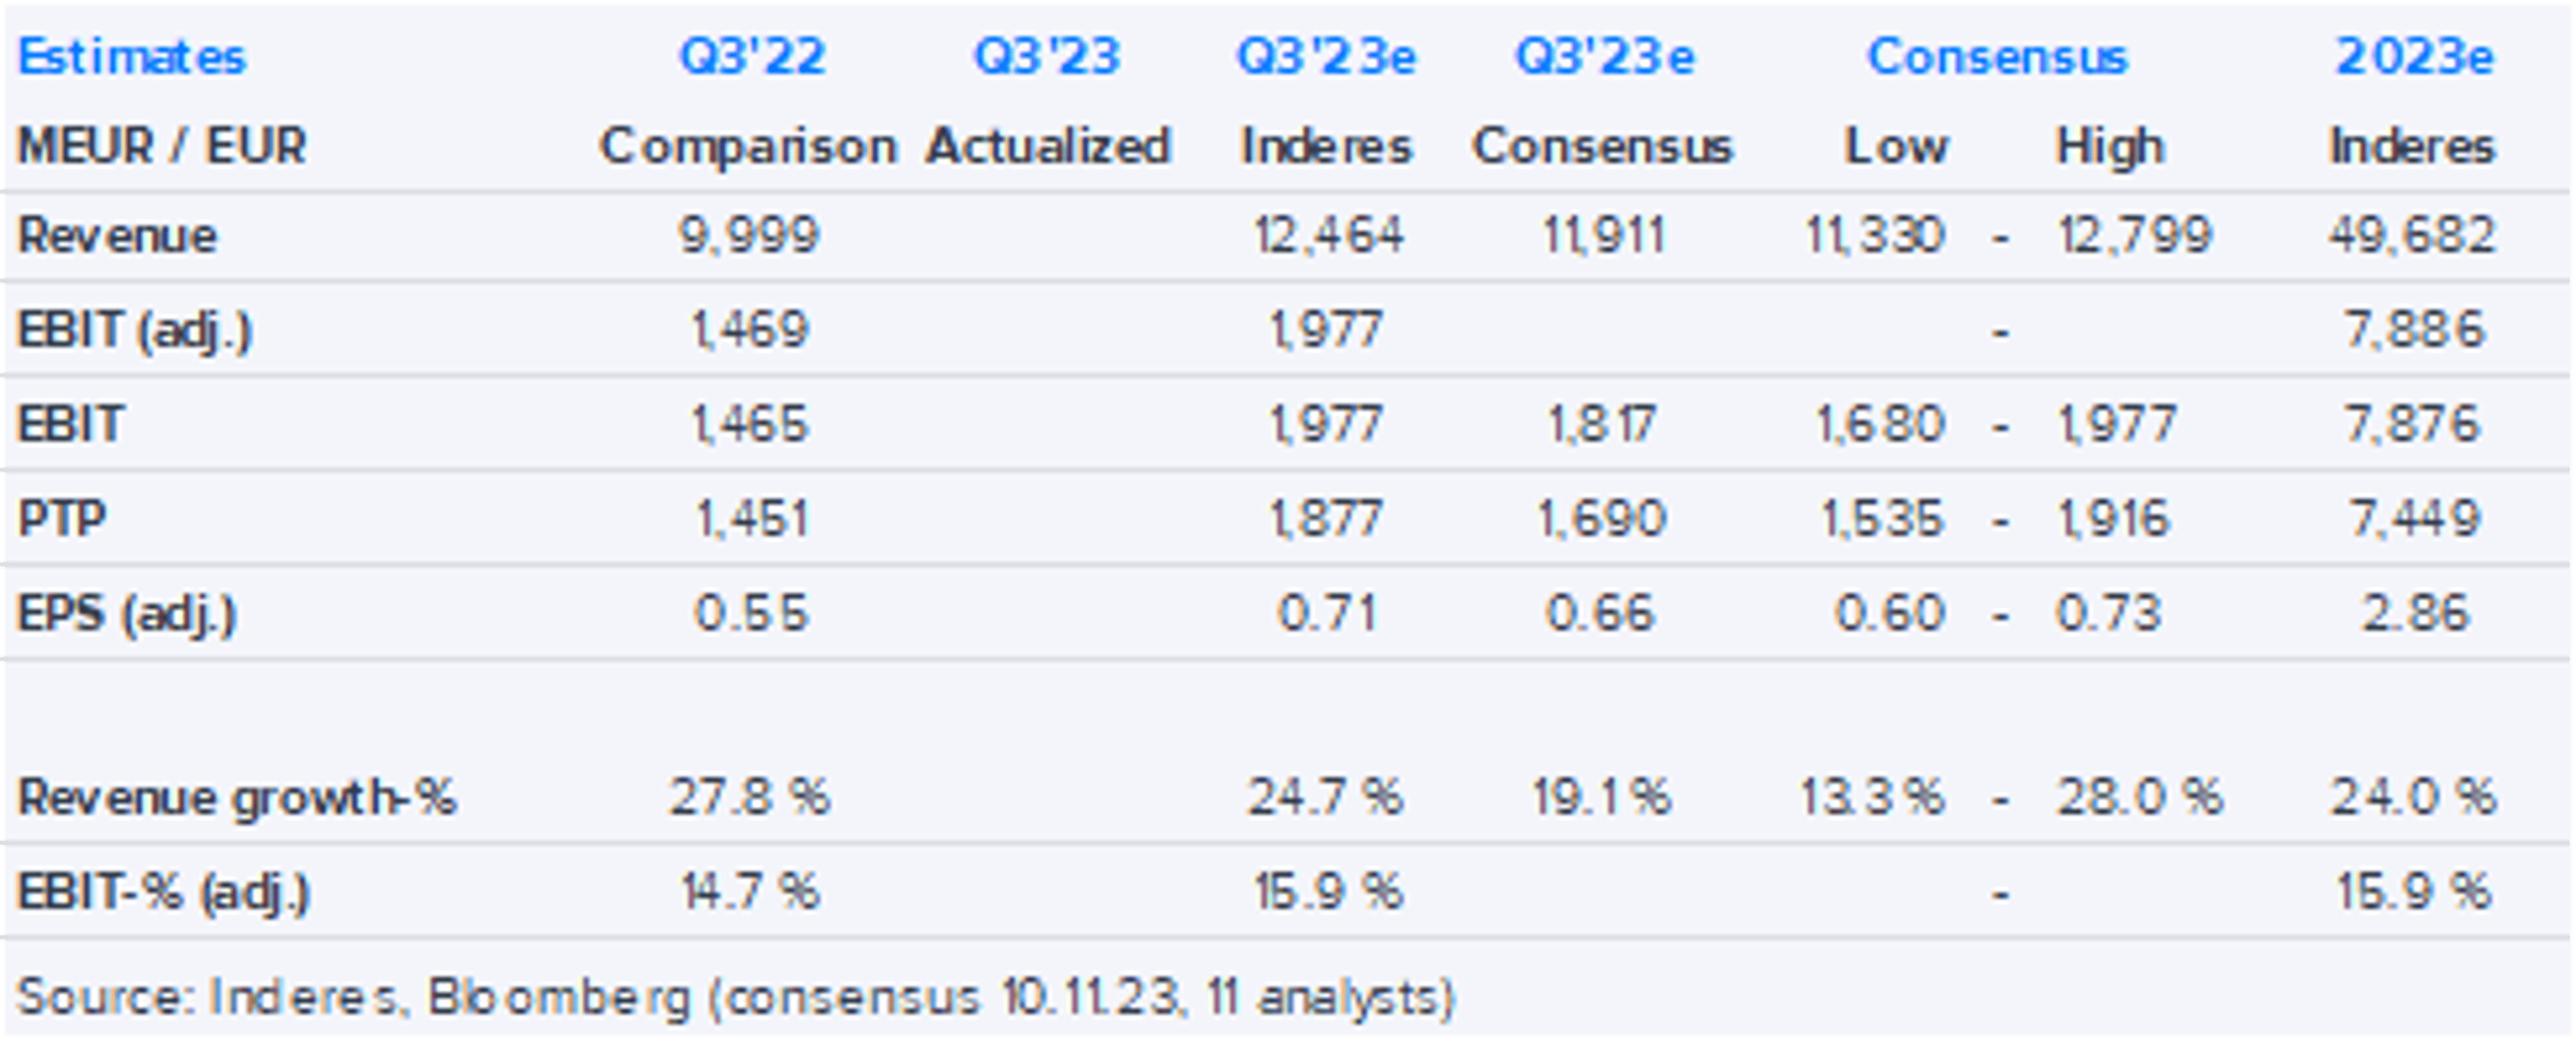The image size is (2576, 1040).
Task: Click the EBIT-% (adj.) row label
Action: (x=164, y=892)
